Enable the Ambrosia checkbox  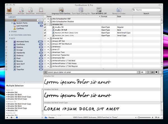pos(45,47)
